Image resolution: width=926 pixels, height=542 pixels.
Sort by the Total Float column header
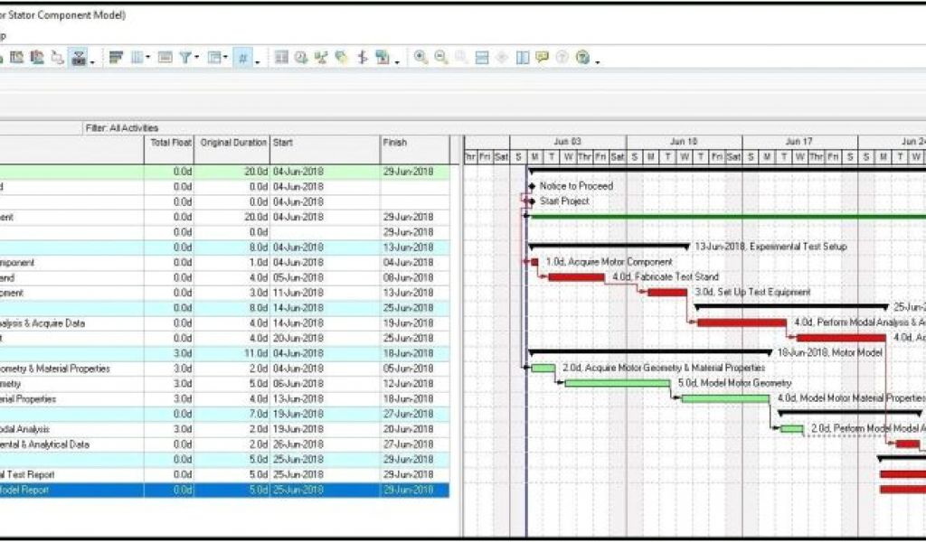coord(169,143)
